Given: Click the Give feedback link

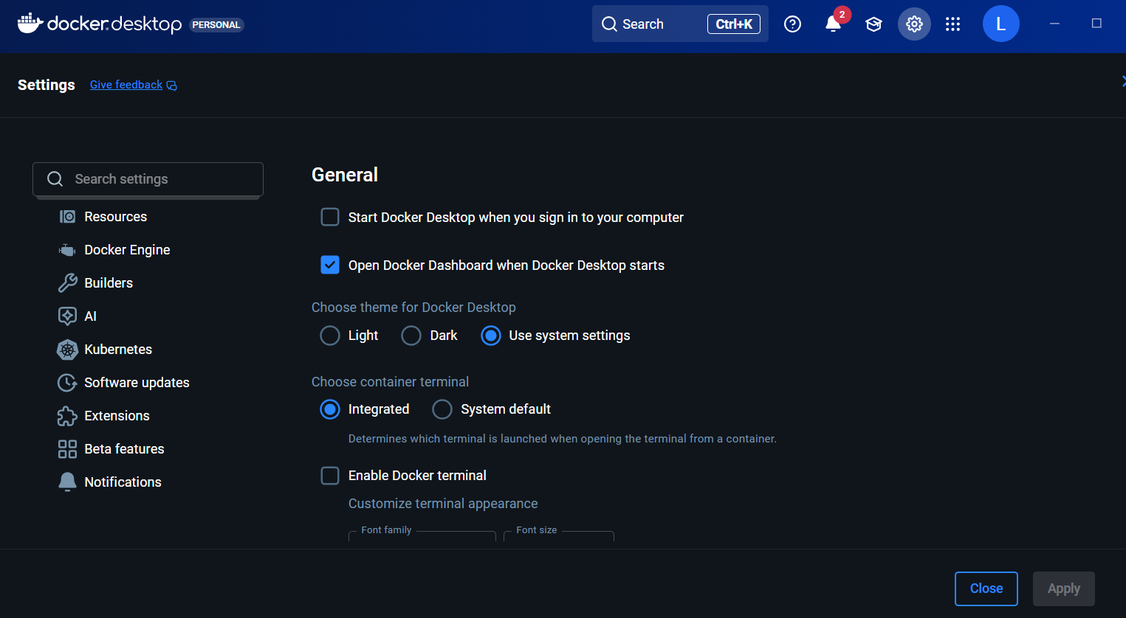Looking at the screenshot, I should (126, 85).
